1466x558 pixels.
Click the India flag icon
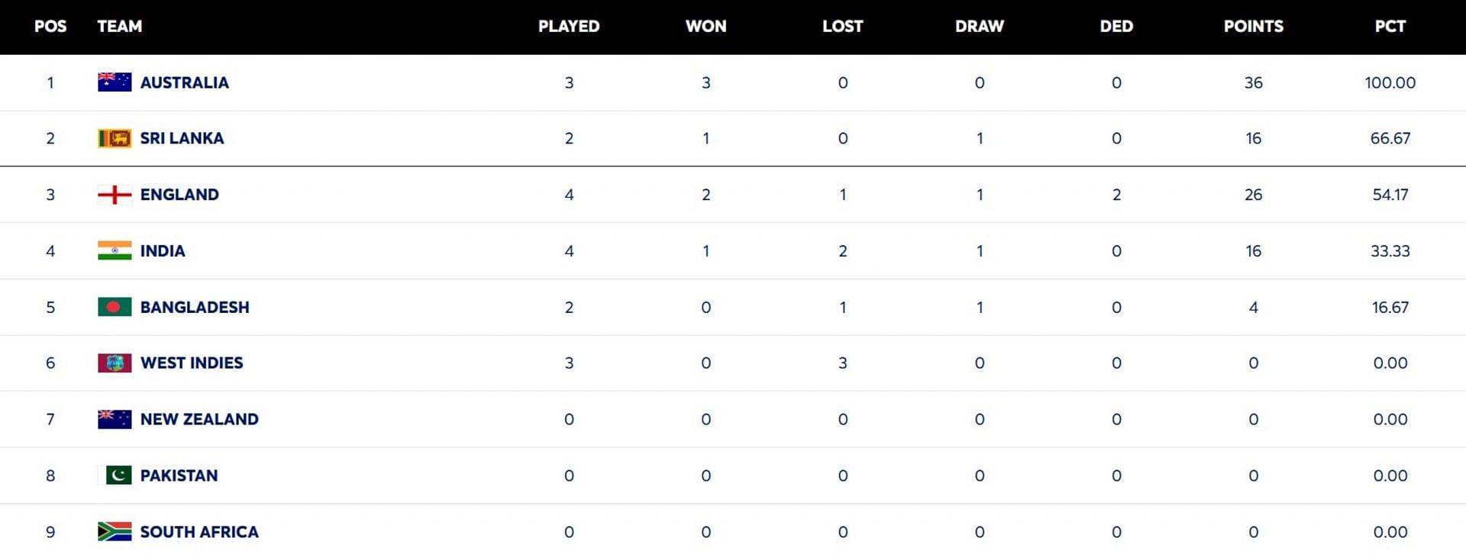click(x=115, y=250)
